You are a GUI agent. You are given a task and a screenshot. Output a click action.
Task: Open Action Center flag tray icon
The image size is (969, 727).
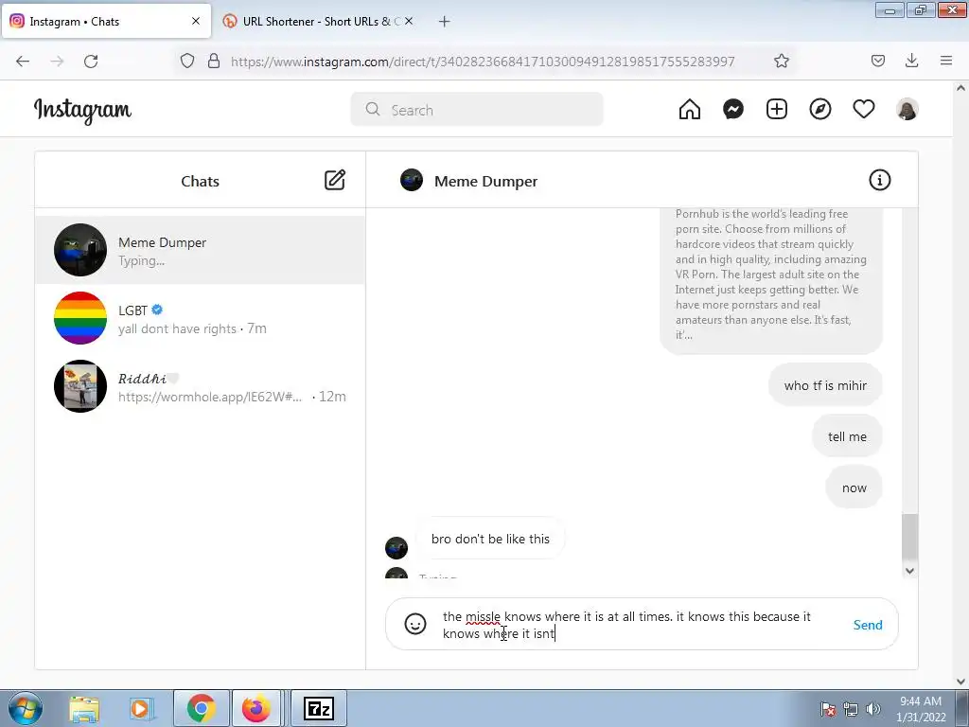828,709
